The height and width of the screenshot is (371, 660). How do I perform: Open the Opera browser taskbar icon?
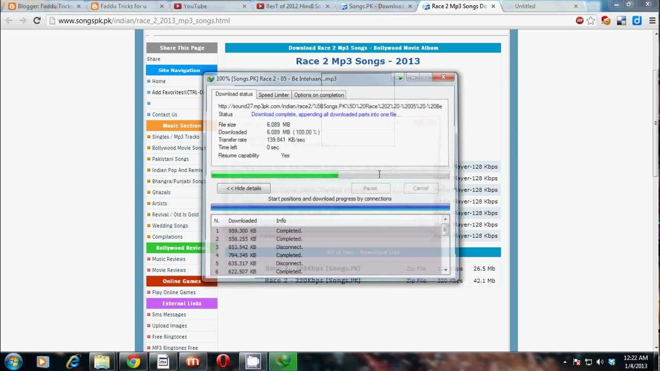tap(223, 362)
